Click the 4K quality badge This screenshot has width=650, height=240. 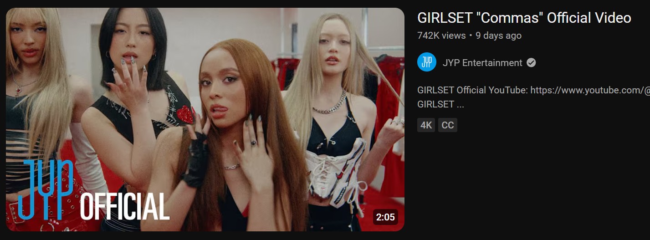coord(426,125)
